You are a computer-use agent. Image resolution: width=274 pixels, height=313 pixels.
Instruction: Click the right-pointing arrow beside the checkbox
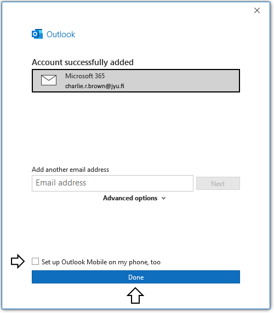pos(18,261)
